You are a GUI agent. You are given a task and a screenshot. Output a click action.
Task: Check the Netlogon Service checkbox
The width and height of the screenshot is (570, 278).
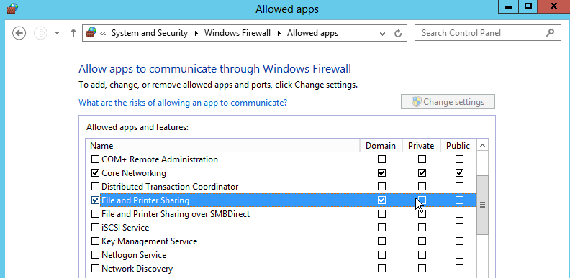click(95, 255)
